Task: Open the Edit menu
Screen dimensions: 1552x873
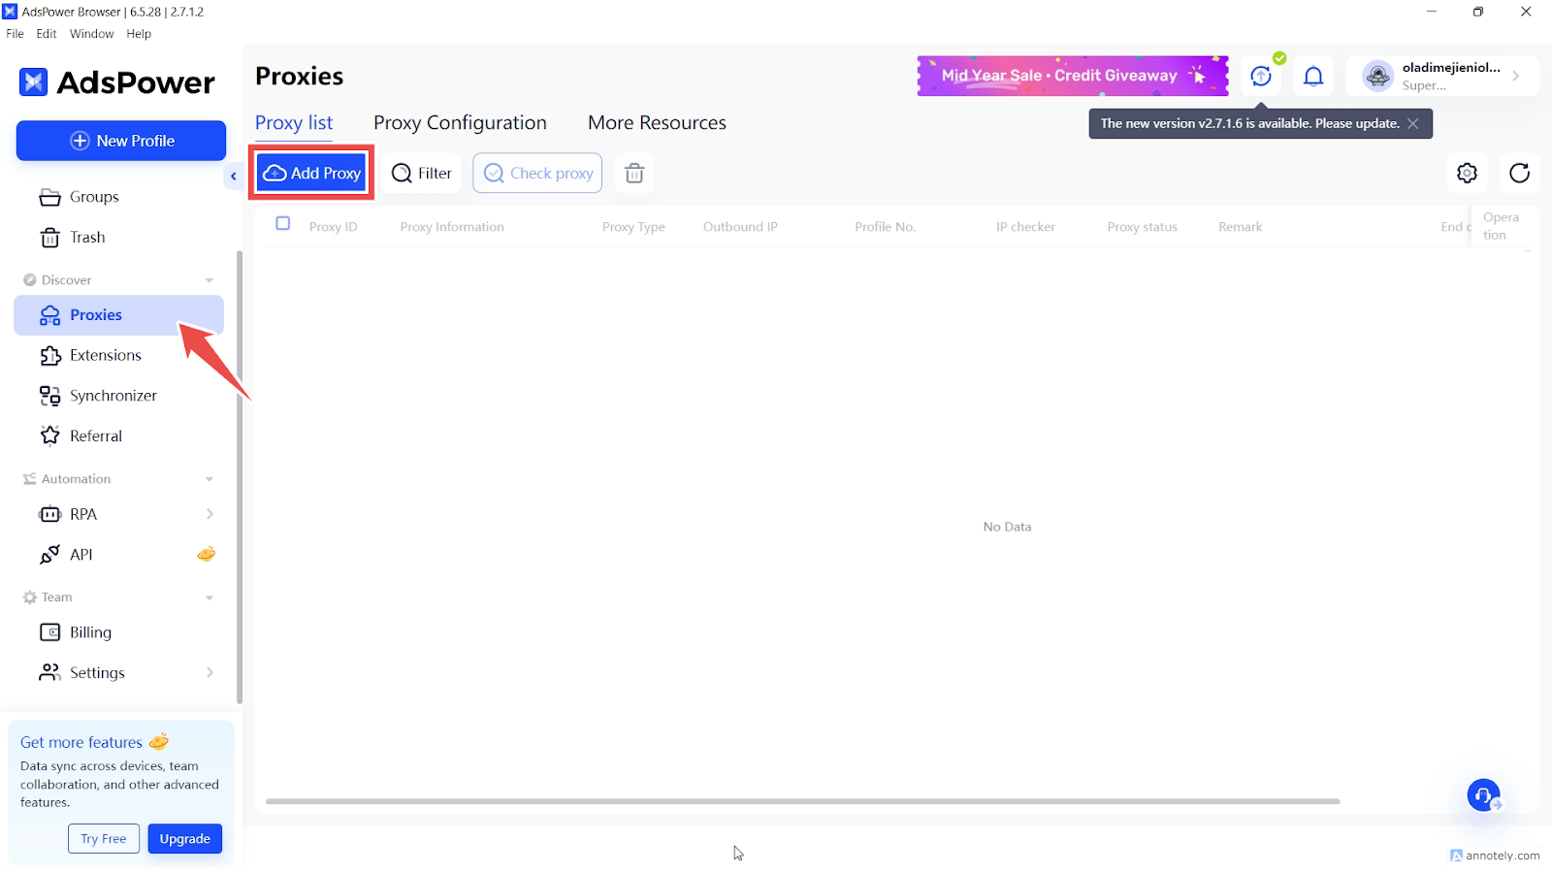Action: point(47,34)
